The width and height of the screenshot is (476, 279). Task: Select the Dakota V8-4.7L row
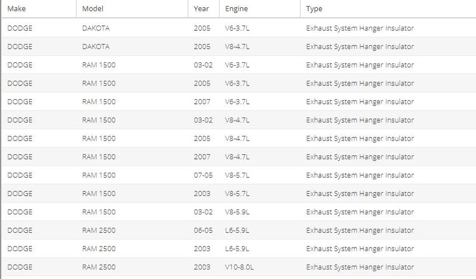coord(239,46)
